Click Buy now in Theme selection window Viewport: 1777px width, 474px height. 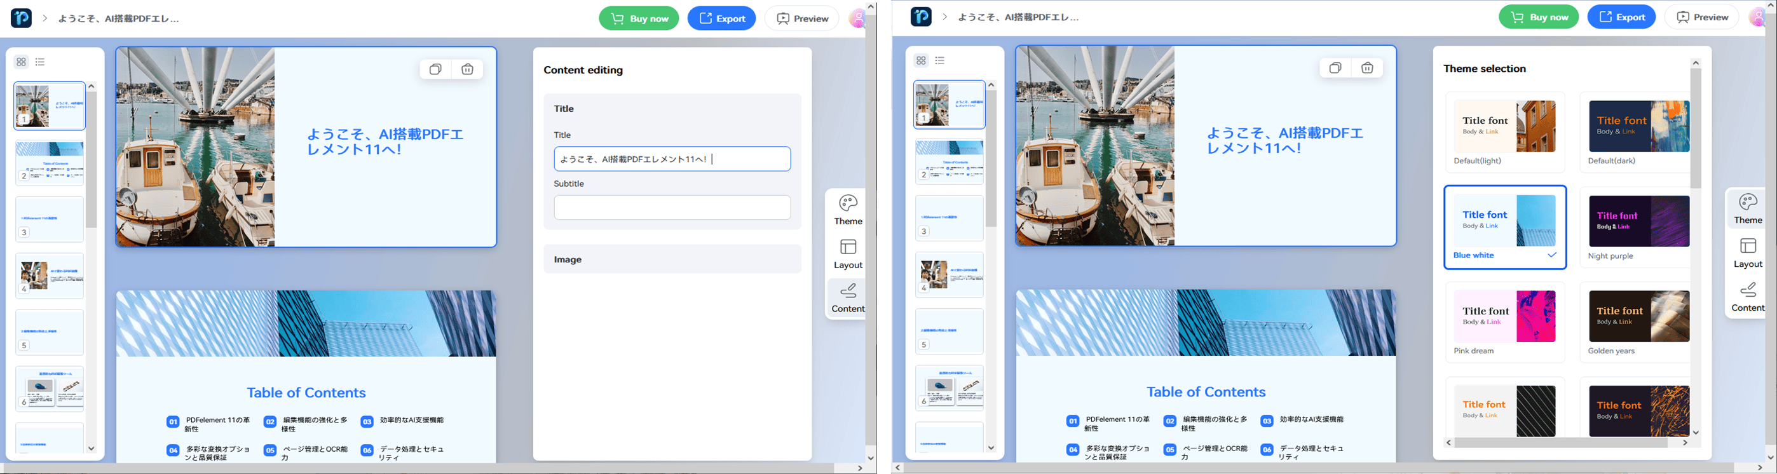tap(1538, 17)
